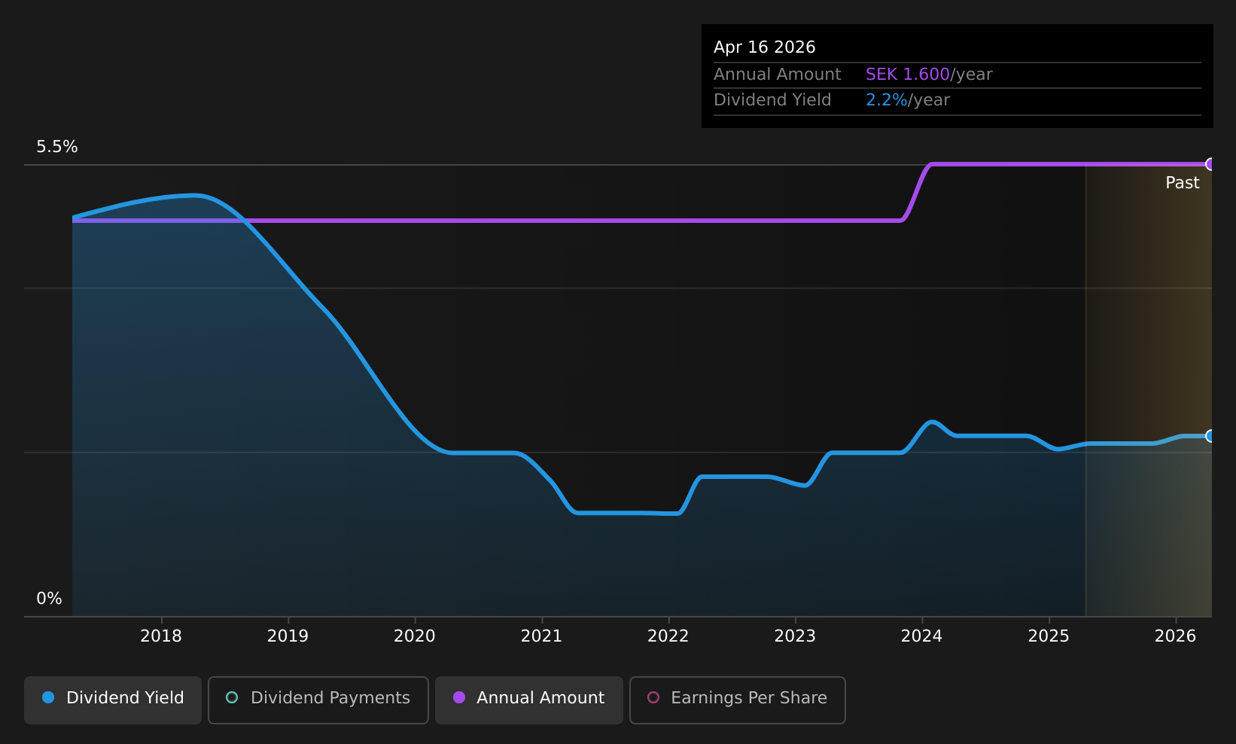Viewport: 1236px width, 744px height.
Task: Click the '2.2%/year' tooltip value
Action: click(x=908, y=100)
